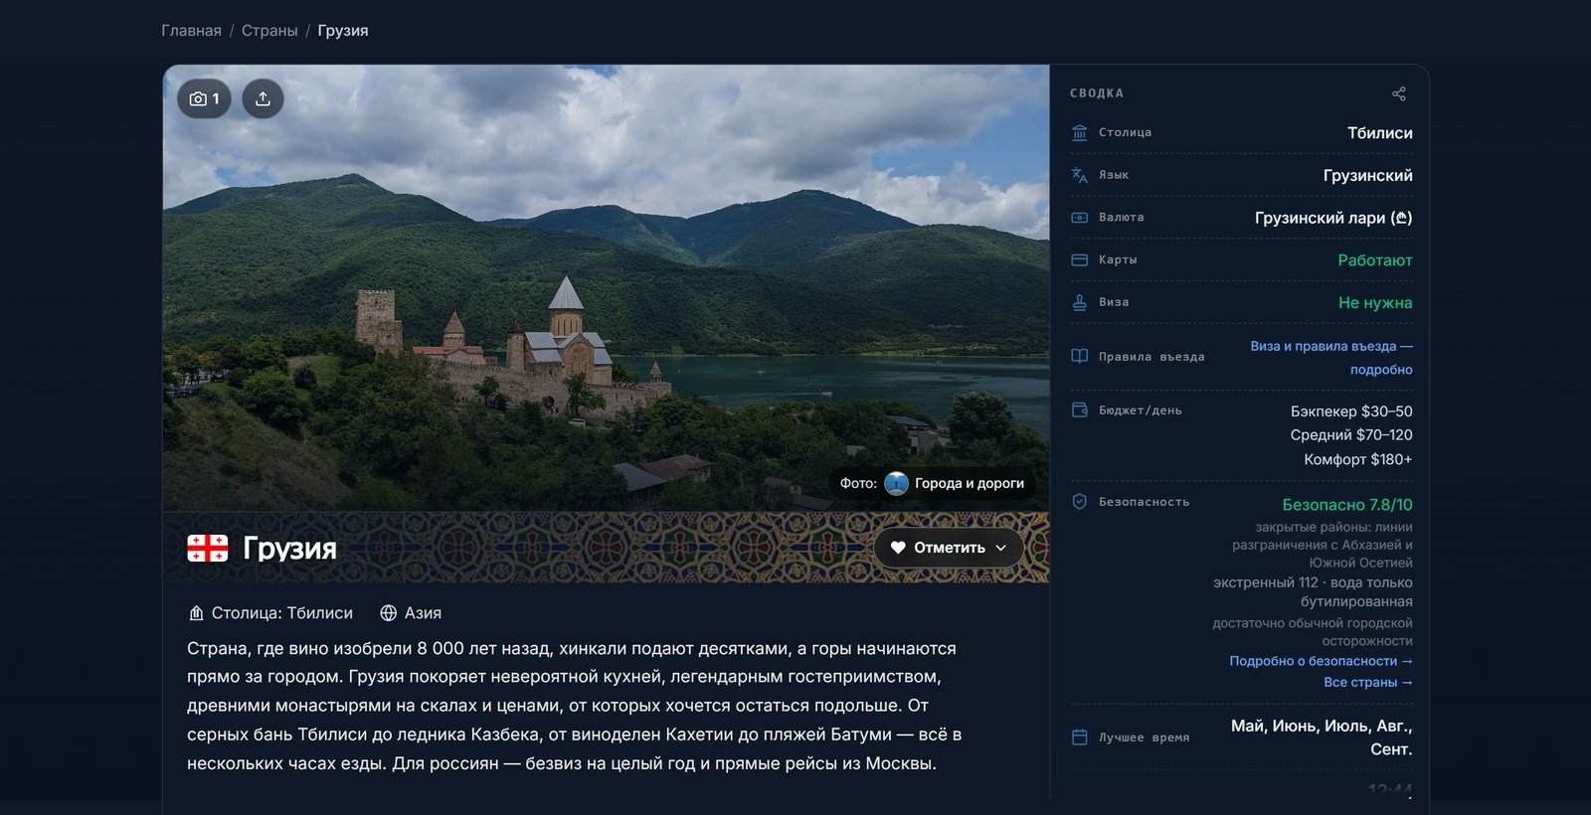Click the Лучшее время calendar icon
The width and height of the screenshot is (1591, 815).
[1080, 737]
